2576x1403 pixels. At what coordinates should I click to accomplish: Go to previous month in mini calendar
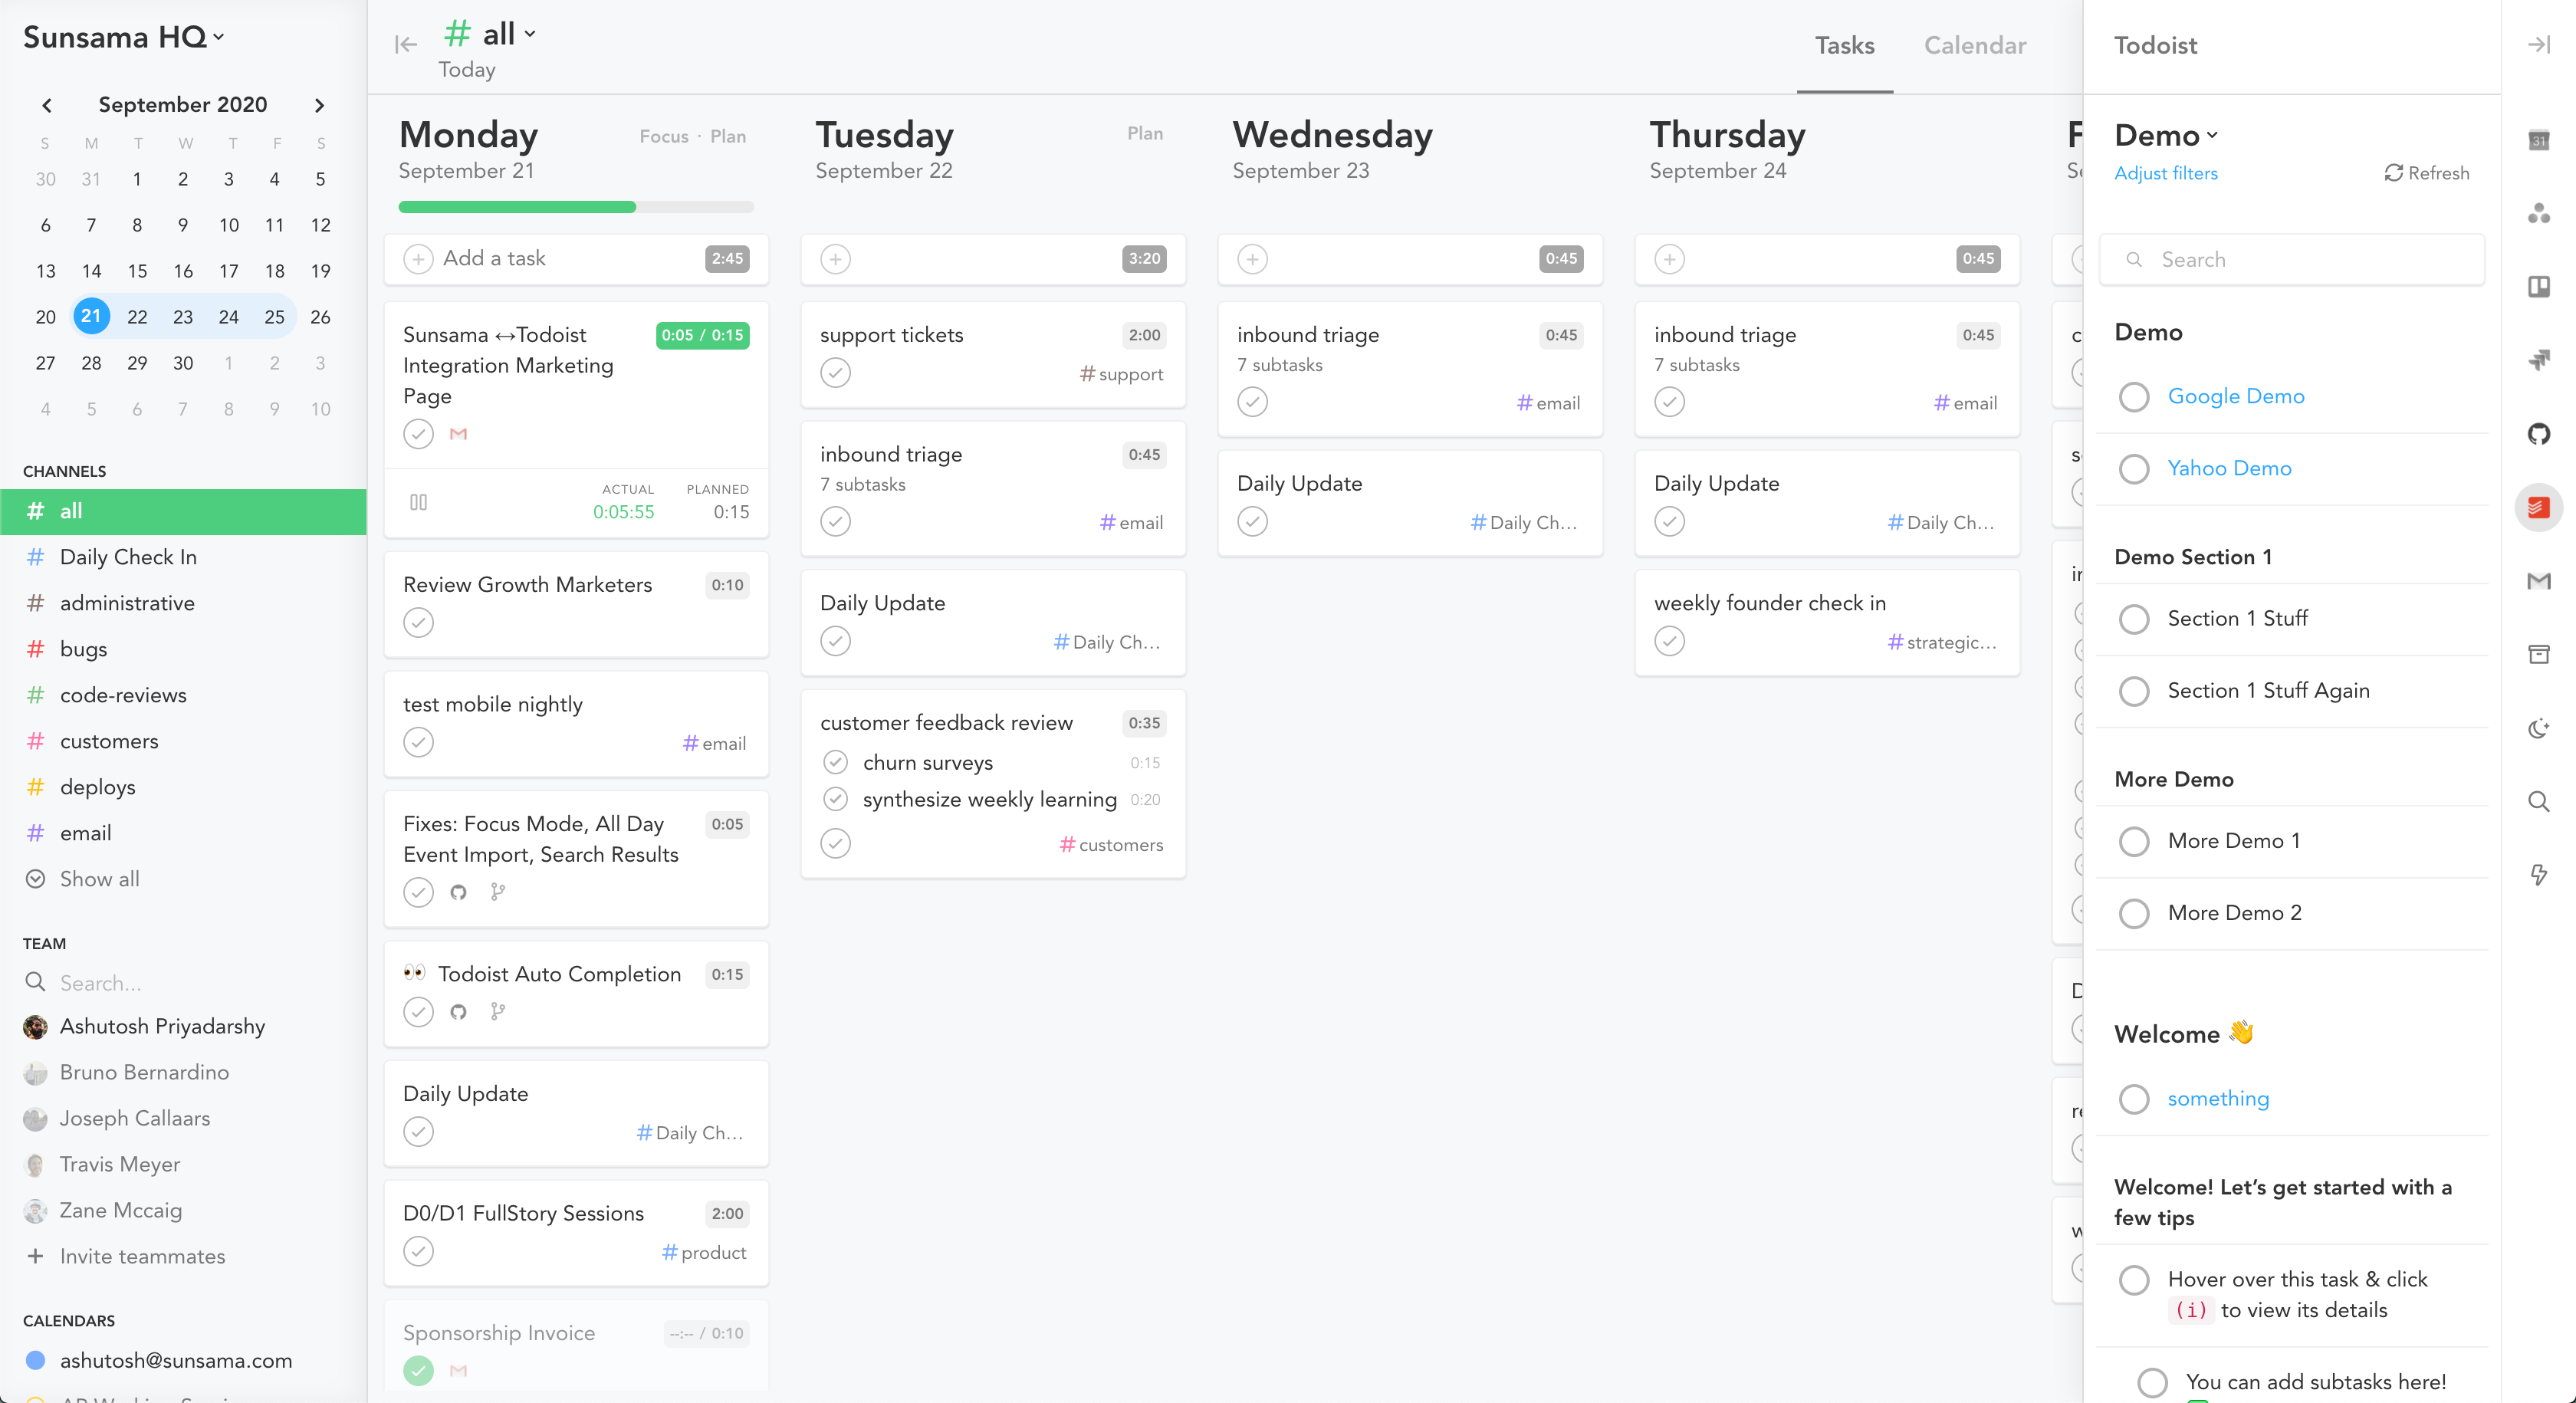(x=46, y=105)
